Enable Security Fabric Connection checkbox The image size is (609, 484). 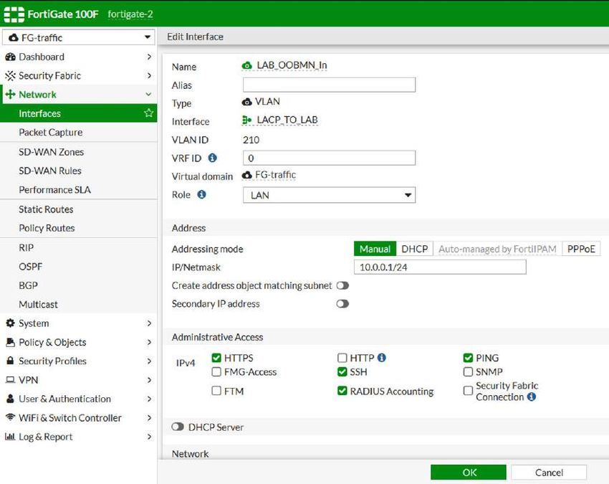468,390
